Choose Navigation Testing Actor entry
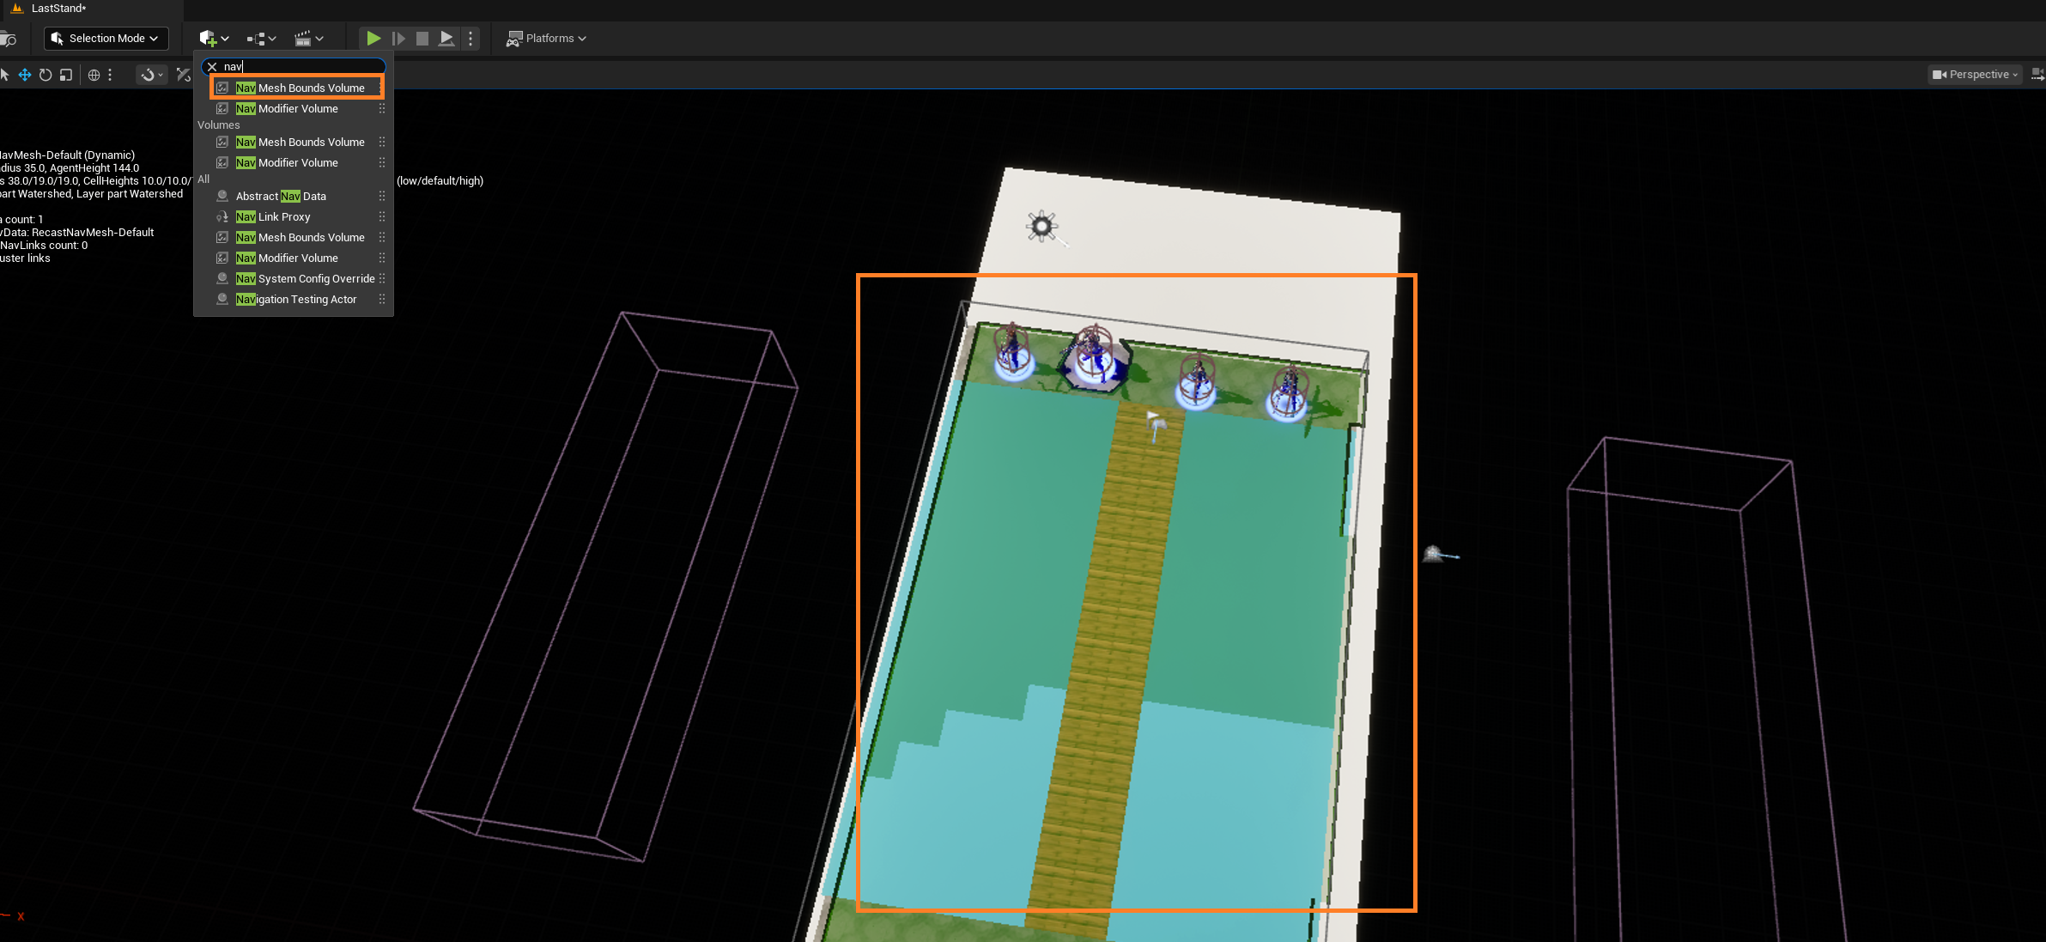The height and width of the screenshot is (942, 2046). coord(295,300)
